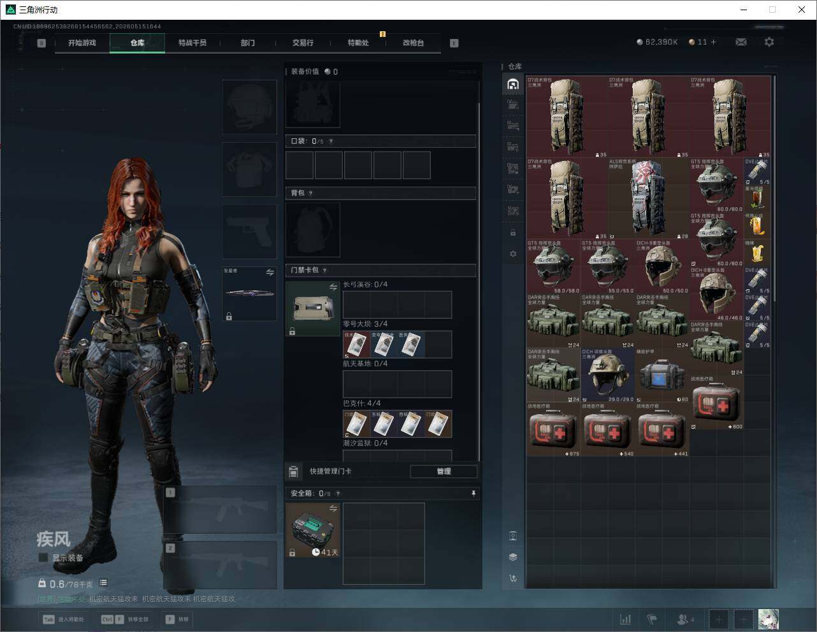Screen dimensions: 817x632
Task: Switch to the 仓库 tab
Action: (x=138, y=43)
